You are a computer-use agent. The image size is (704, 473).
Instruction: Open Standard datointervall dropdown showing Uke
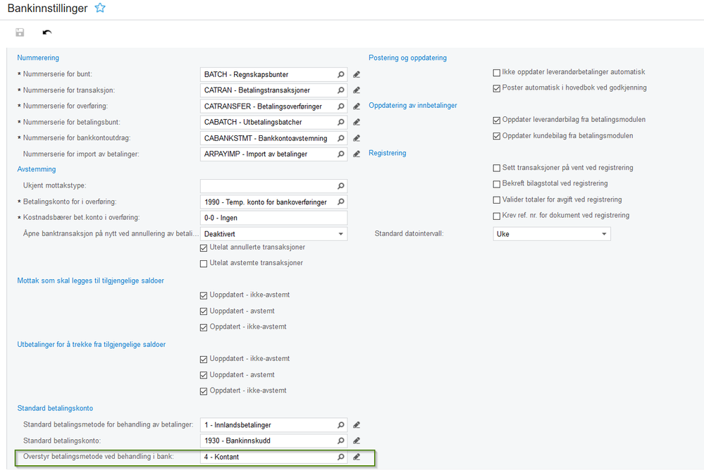pos(604,234)
